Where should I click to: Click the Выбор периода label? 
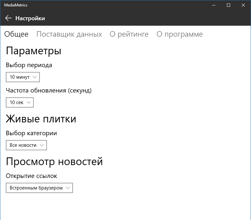pyautogui.click(x=29, y=65)
